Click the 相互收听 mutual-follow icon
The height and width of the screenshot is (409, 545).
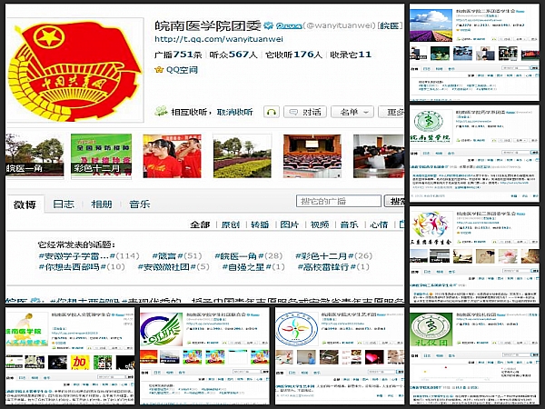tap(161, 111)
